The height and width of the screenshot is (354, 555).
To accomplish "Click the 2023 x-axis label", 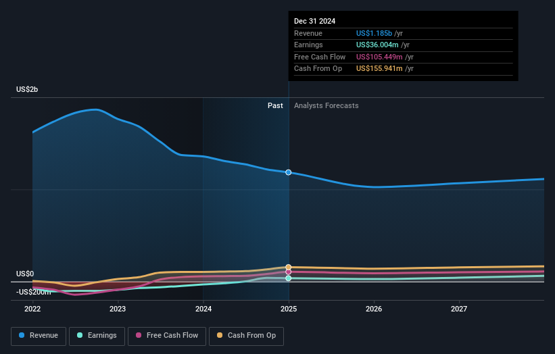I will [118, 309].
